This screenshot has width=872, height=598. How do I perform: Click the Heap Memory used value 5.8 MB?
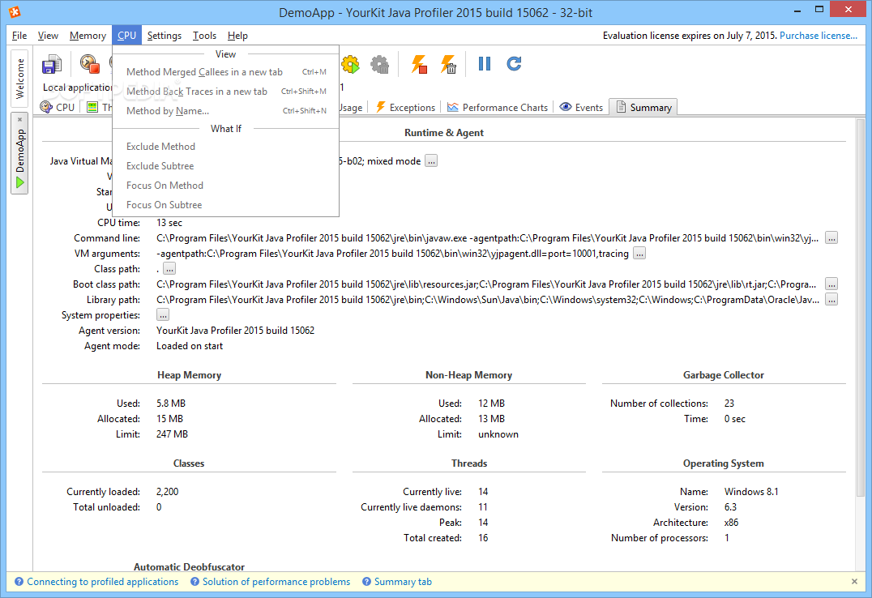[x=171, y=404]
